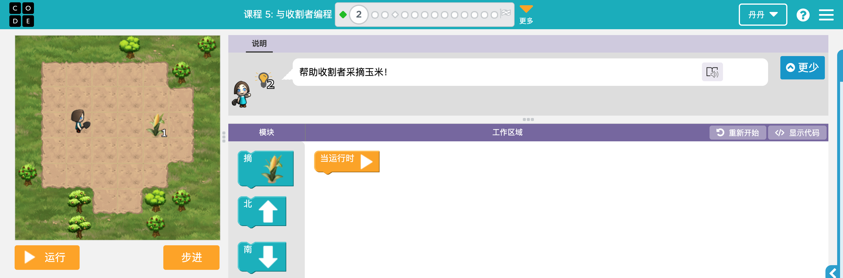This screenshot has height=278, width=843.
Task: Click the three-dot horizontal resize handle
Action: point(528,119)
